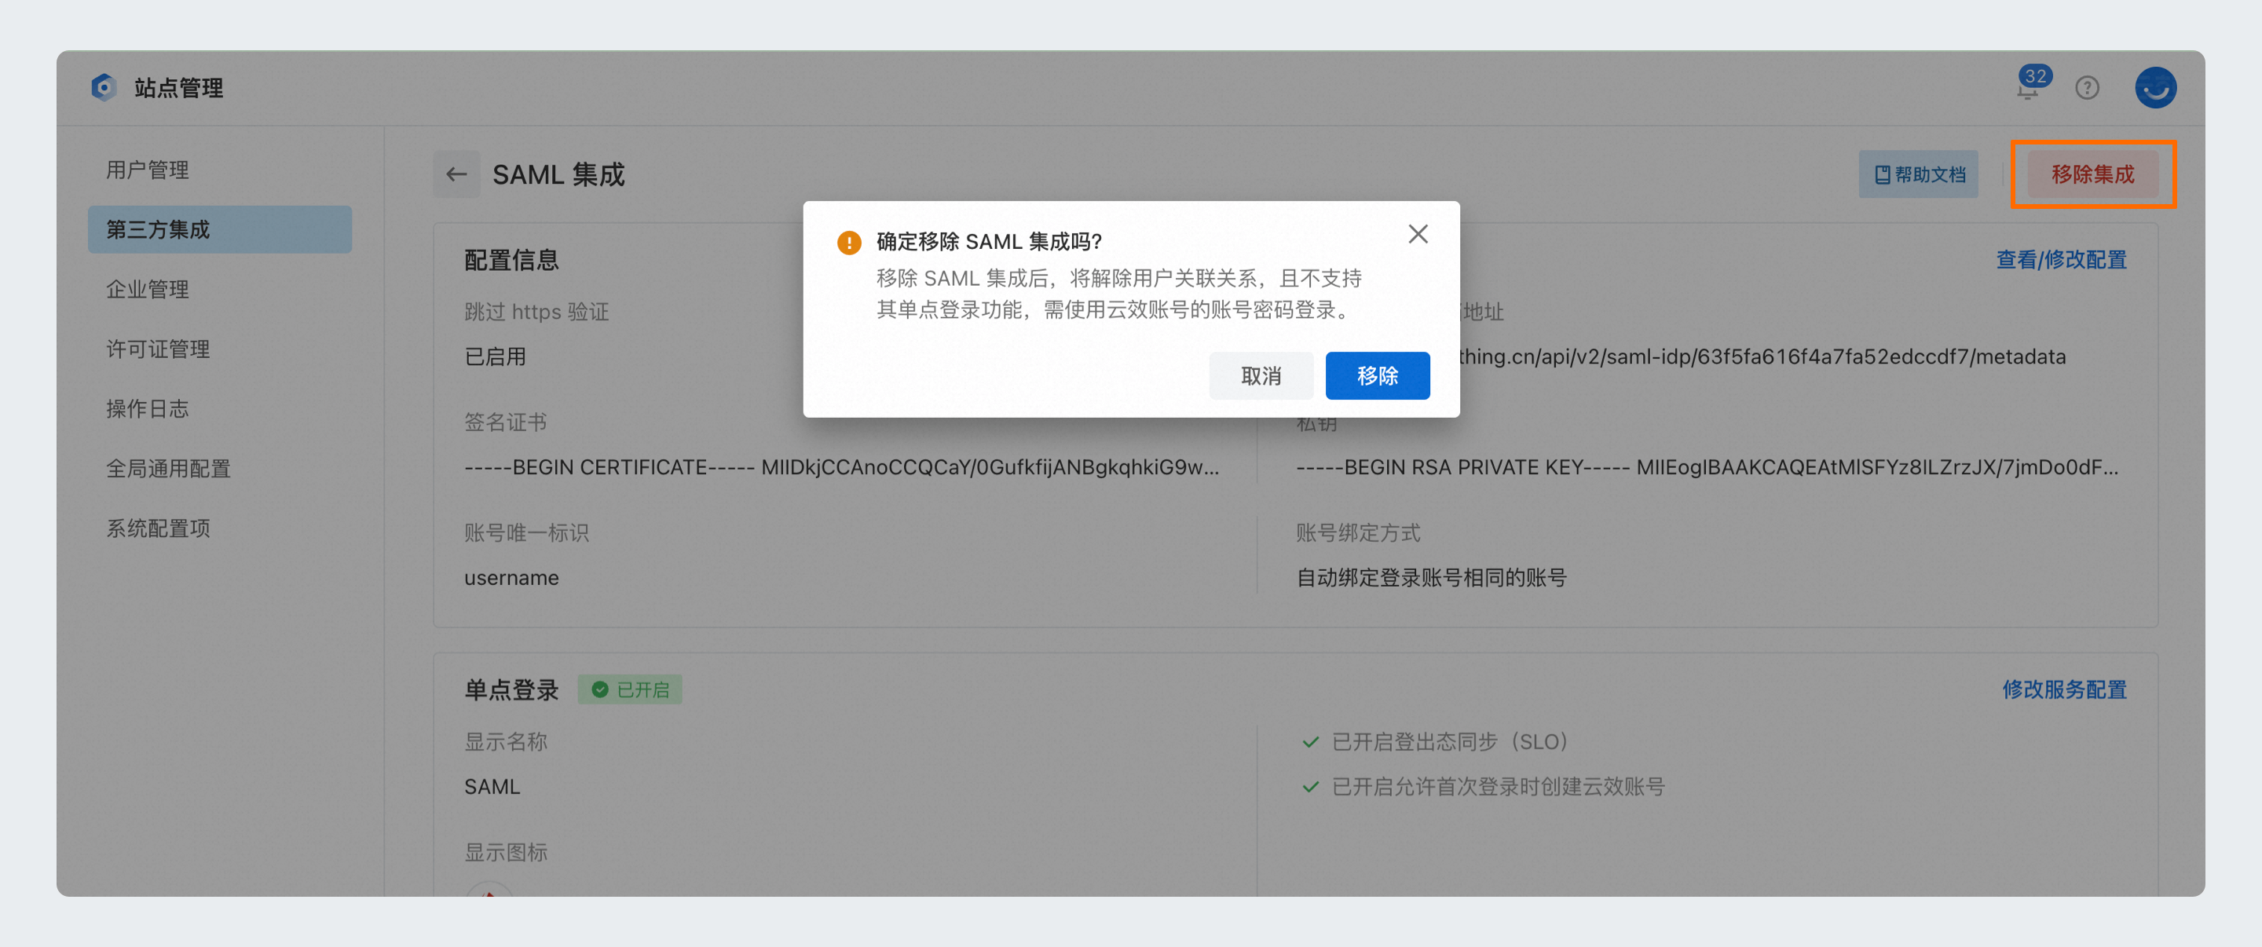Viewport: 2262px width, 947px height.
Task: Click the site management hexagon logo
Action: tap(104, 88)
